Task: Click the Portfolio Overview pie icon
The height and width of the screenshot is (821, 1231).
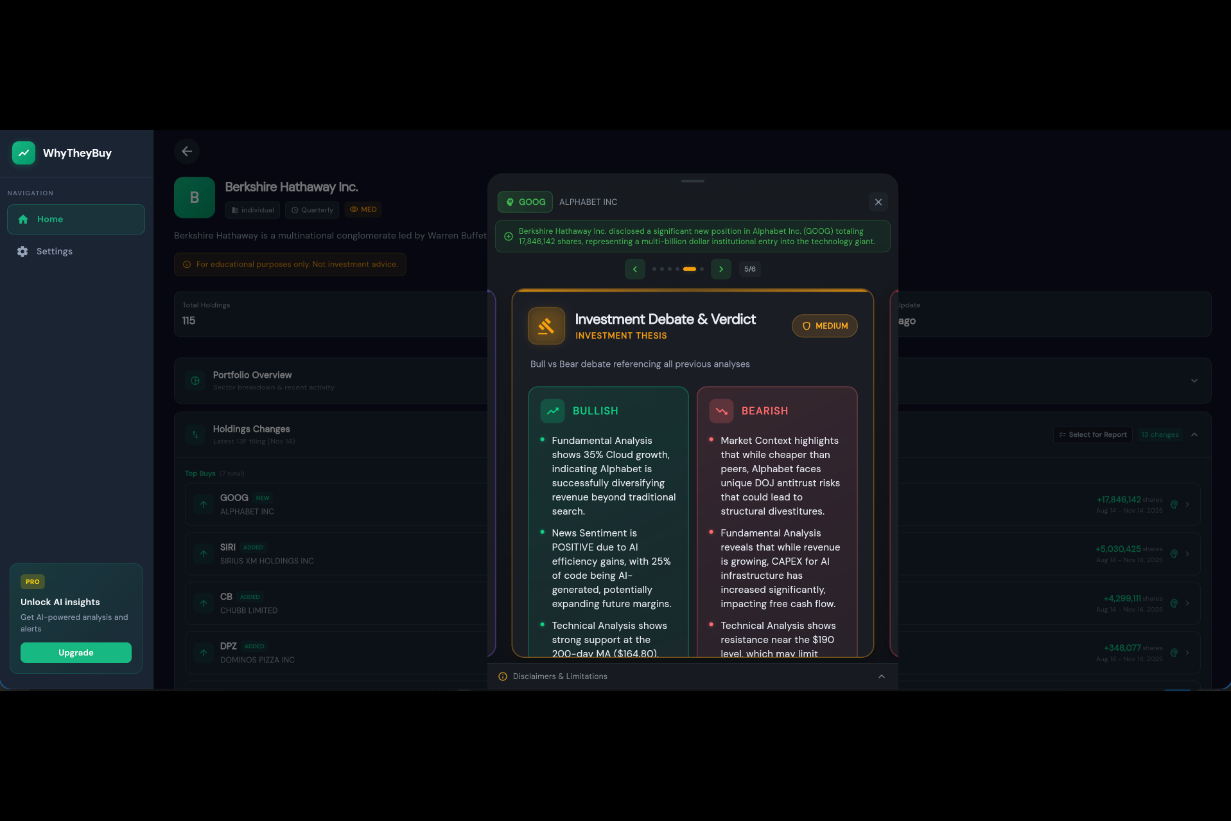Action: pos(195,381)
